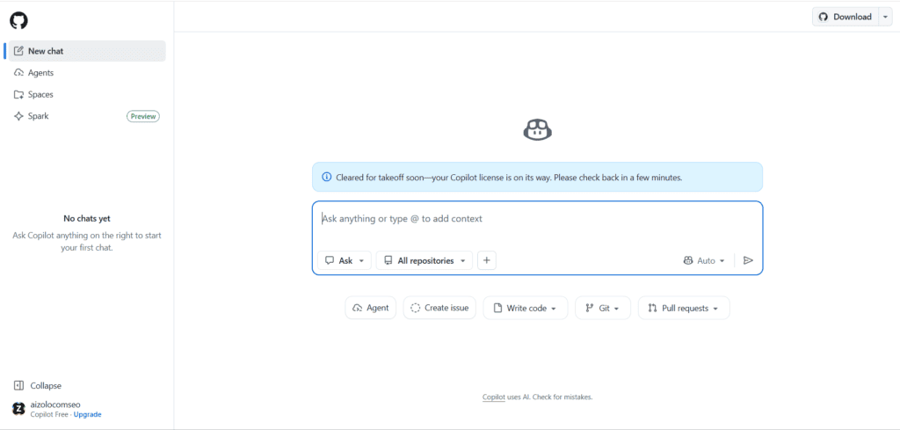Image resolution: width=900 pixels, height=430 pixels.
Task: Focus the Ask anything input field
Action: click(537, 219)
